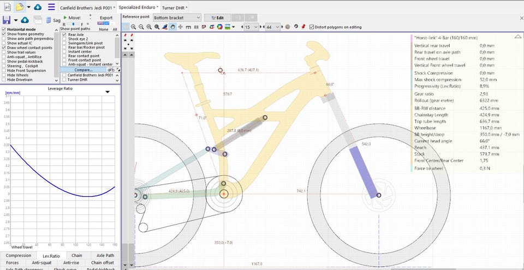Open the hamburger menu icon
Screen dimensions: 524x270
click(51, 7)
